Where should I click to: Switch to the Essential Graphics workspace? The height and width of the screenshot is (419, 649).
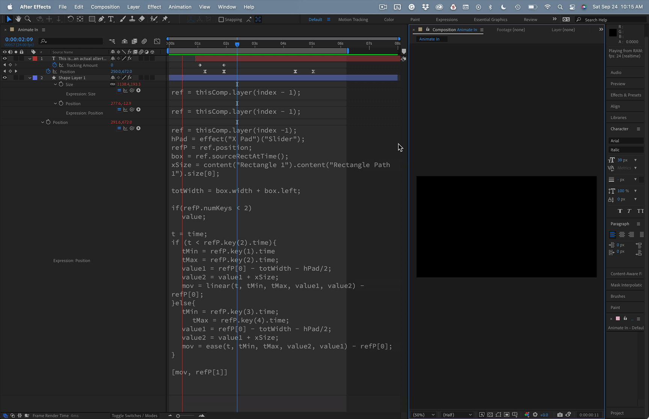(x=491, y=20)
